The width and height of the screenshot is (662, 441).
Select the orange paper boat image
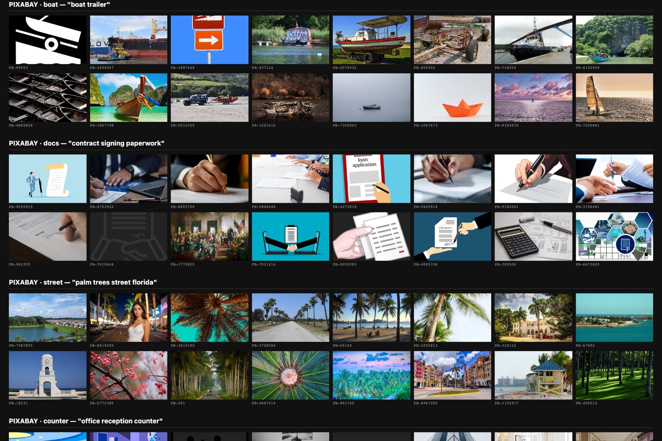point(452,97)
